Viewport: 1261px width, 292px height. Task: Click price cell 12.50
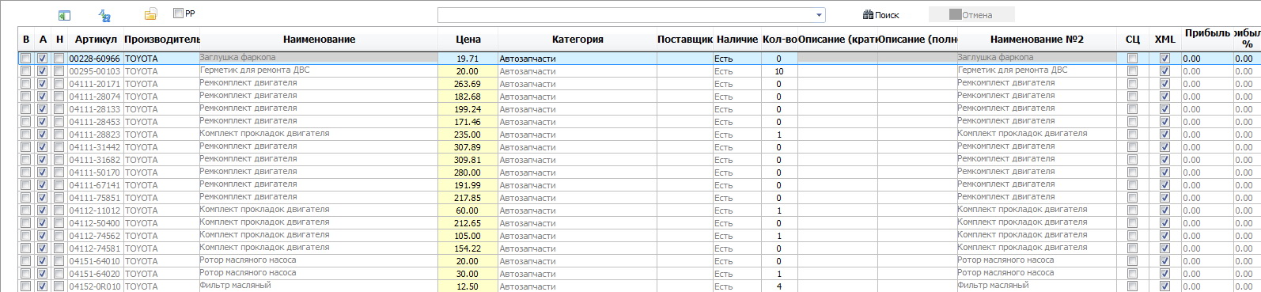(468, 286)
